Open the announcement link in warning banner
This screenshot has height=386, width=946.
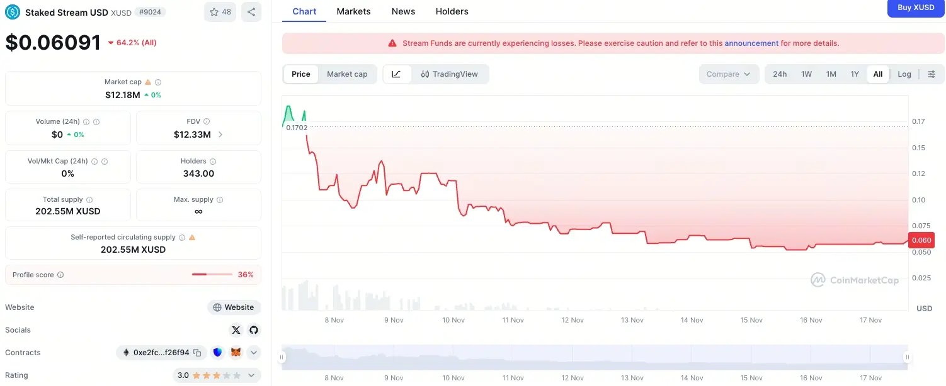tap(751, 43)
